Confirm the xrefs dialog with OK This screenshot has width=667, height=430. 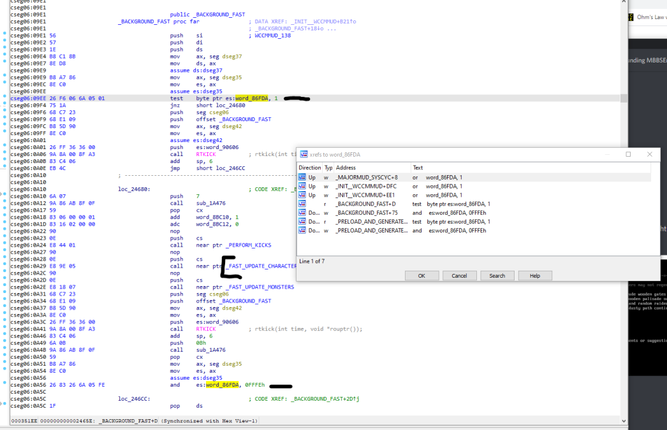coord(421,276)
